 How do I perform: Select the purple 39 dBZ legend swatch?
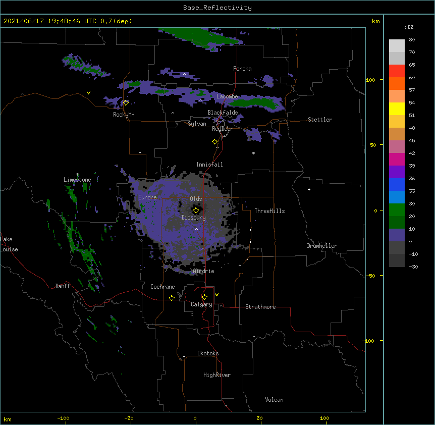tap(397, 172)
